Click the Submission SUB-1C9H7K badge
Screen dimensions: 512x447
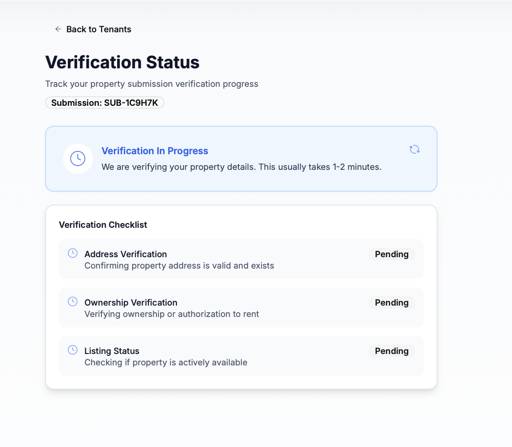point(104,102)
